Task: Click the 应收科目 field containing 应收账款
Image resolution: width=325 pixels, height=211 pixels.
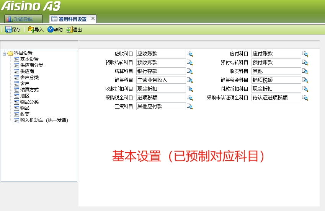Action: pos(161,54)
